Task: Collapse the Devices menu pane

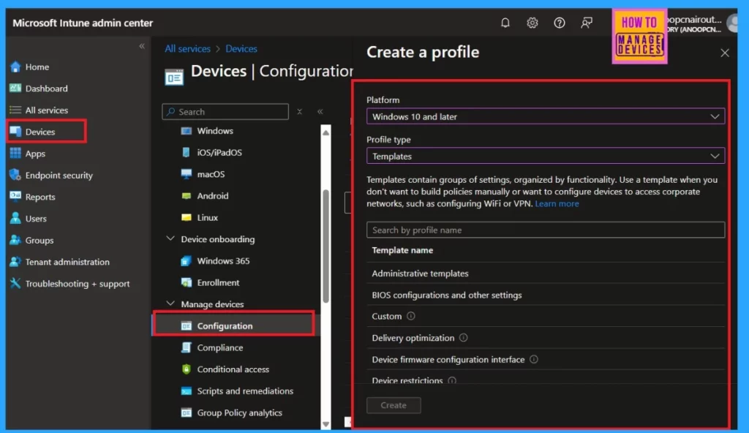Action: [x=320, y=111]
